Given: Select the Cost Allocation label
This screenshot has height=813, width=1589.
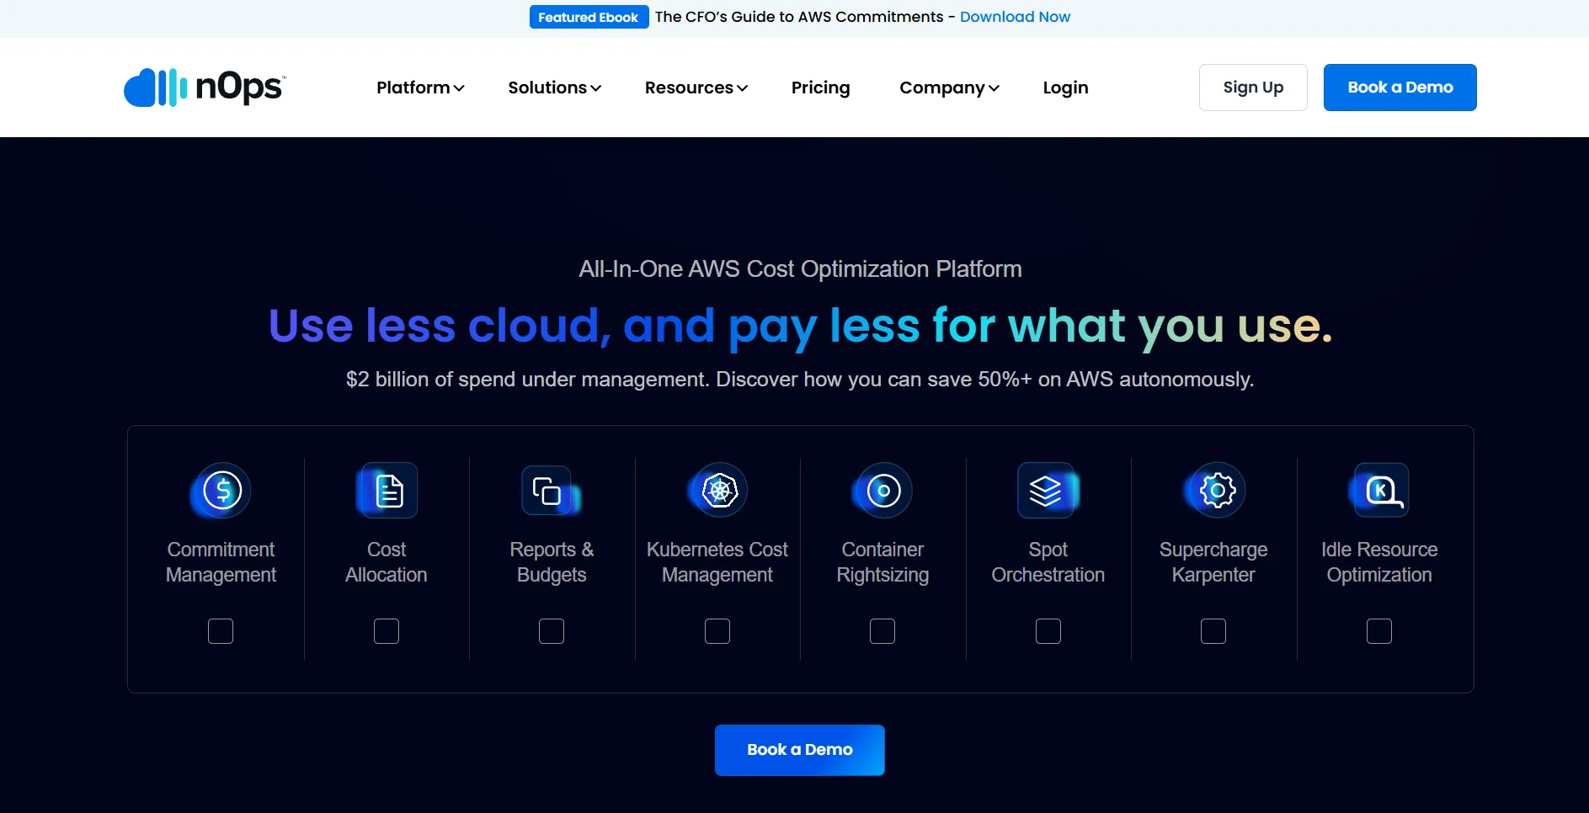Looking at the screenshot, I should [x=387, y=562].
